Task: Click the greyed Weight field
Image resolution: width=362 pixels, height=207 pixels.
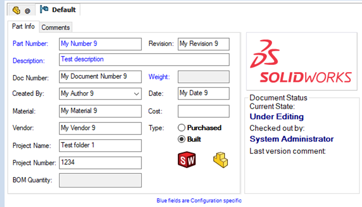Action: [203, 77]
